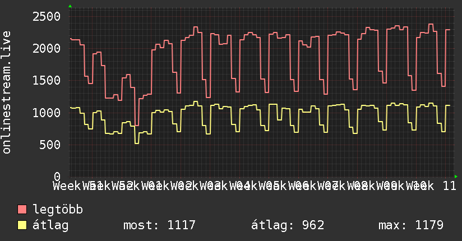Click the átlag legend label
Screen dimensions: 462x241
click(x=50, y=225)
